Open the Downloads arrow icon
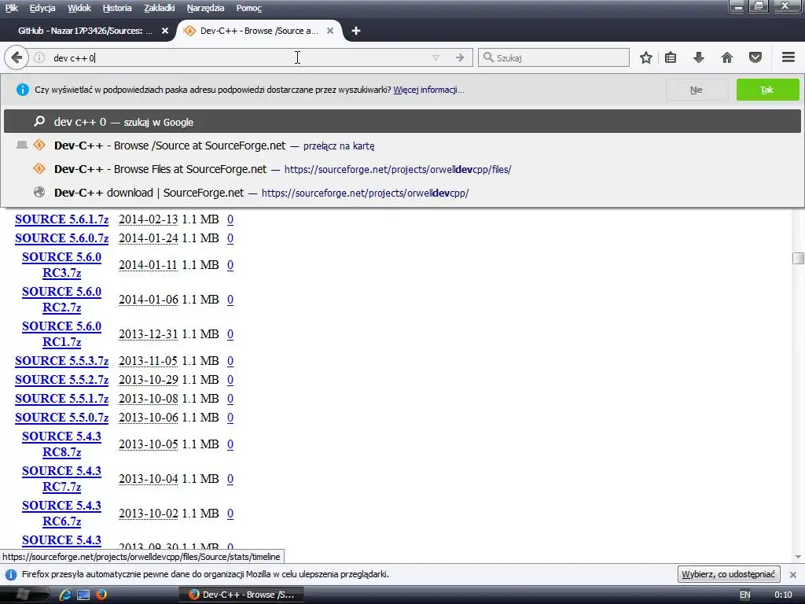Viewport: 805px width, 604px height. tap(698, 57)
